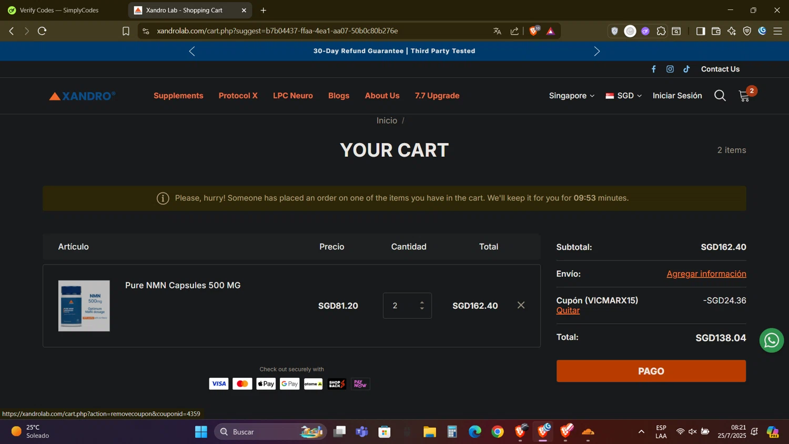Open the LPC Neuro menu item

point(293,96)
